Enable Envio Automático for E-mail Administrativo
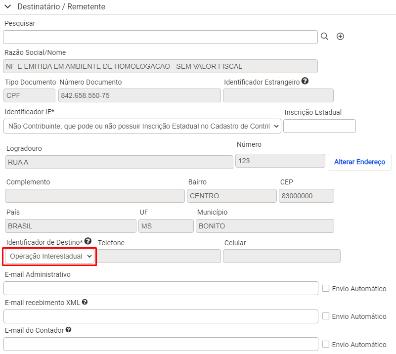 pos(326,288)
